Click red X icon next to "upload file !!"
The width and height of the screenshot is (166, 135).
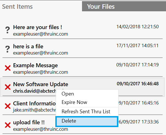8,125
